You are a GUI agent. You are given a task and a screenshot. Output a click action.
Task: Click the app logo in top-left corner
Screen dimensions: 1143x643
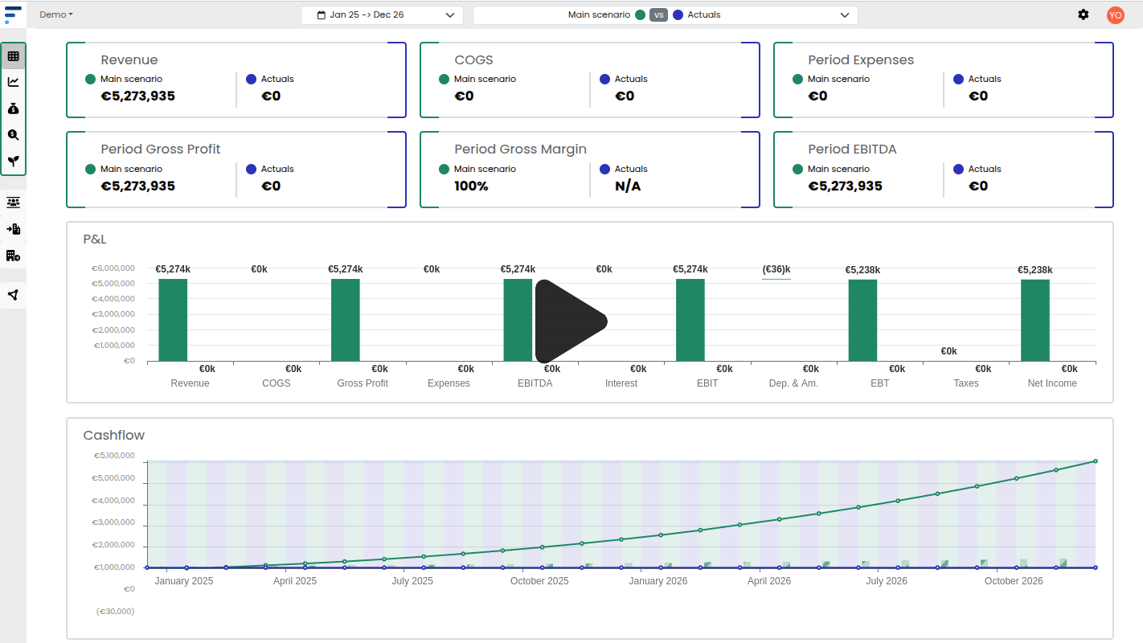coord(13,14)
